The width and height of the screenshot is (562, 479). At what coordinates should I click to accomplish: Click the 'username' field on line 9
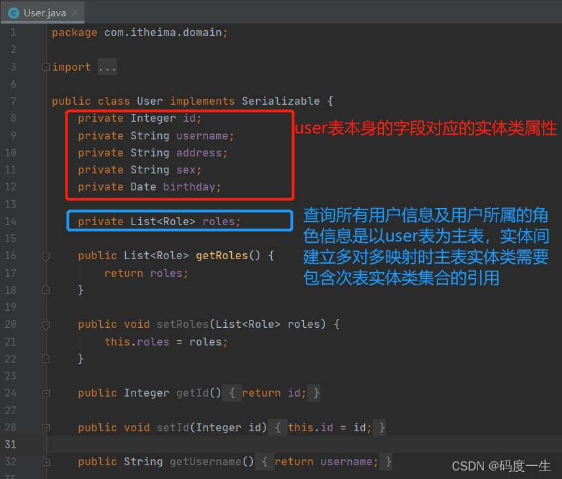pyautogui.click(x=202, y=135)
